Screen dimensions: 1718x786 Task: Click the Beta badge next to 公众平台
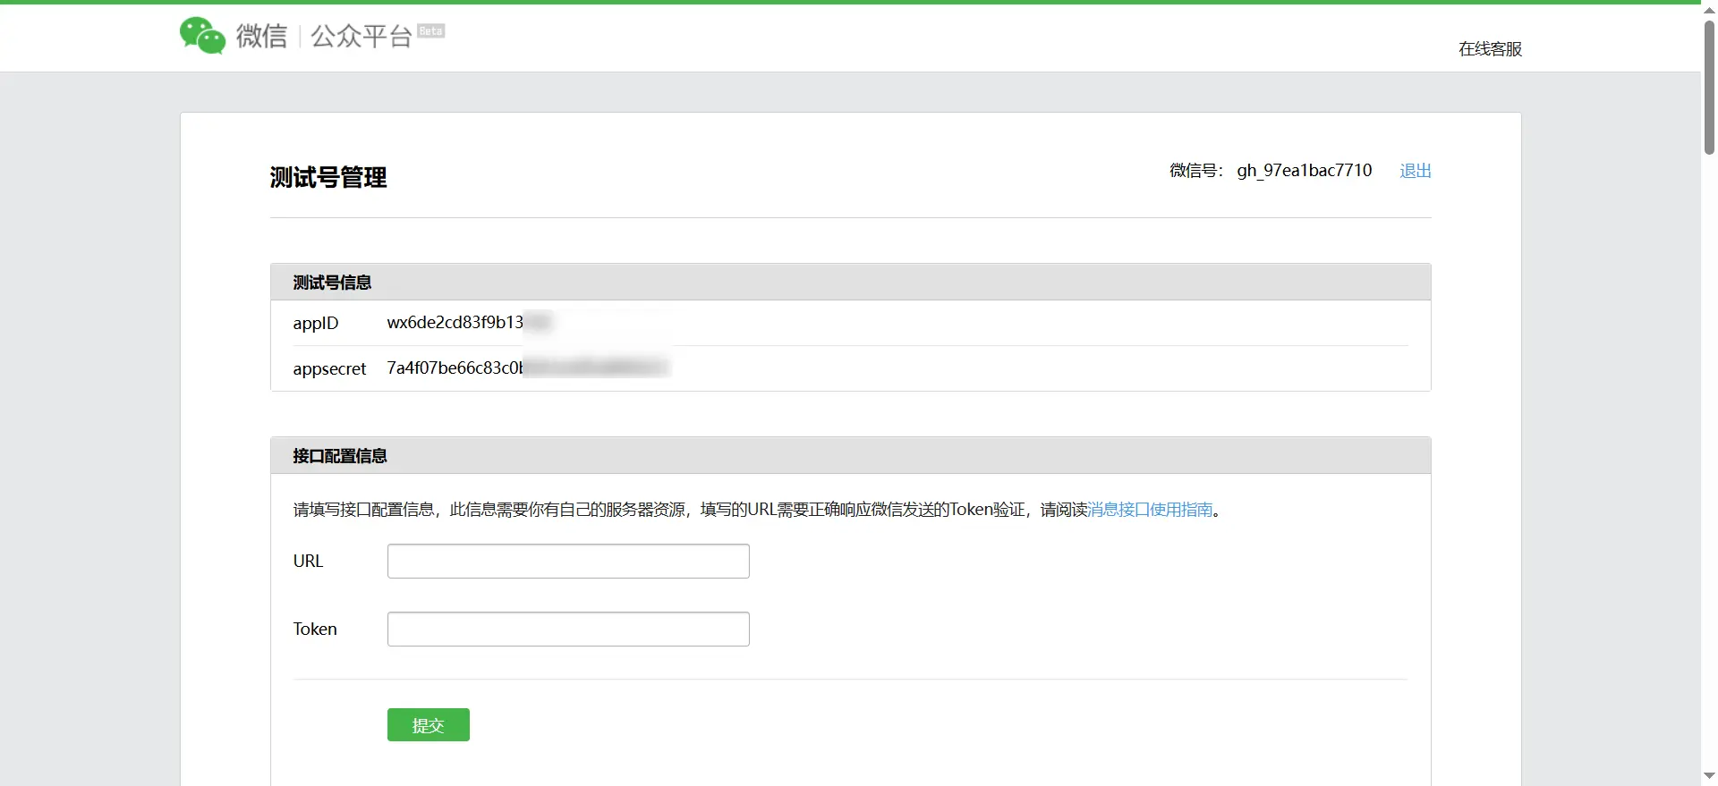coord(431,31)
